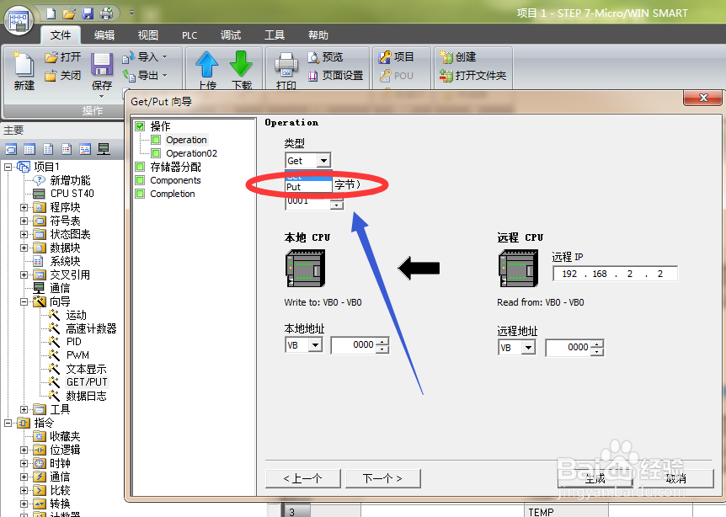Click the < 上一个 button
This screenshot has width=726, height=517.
303,478
